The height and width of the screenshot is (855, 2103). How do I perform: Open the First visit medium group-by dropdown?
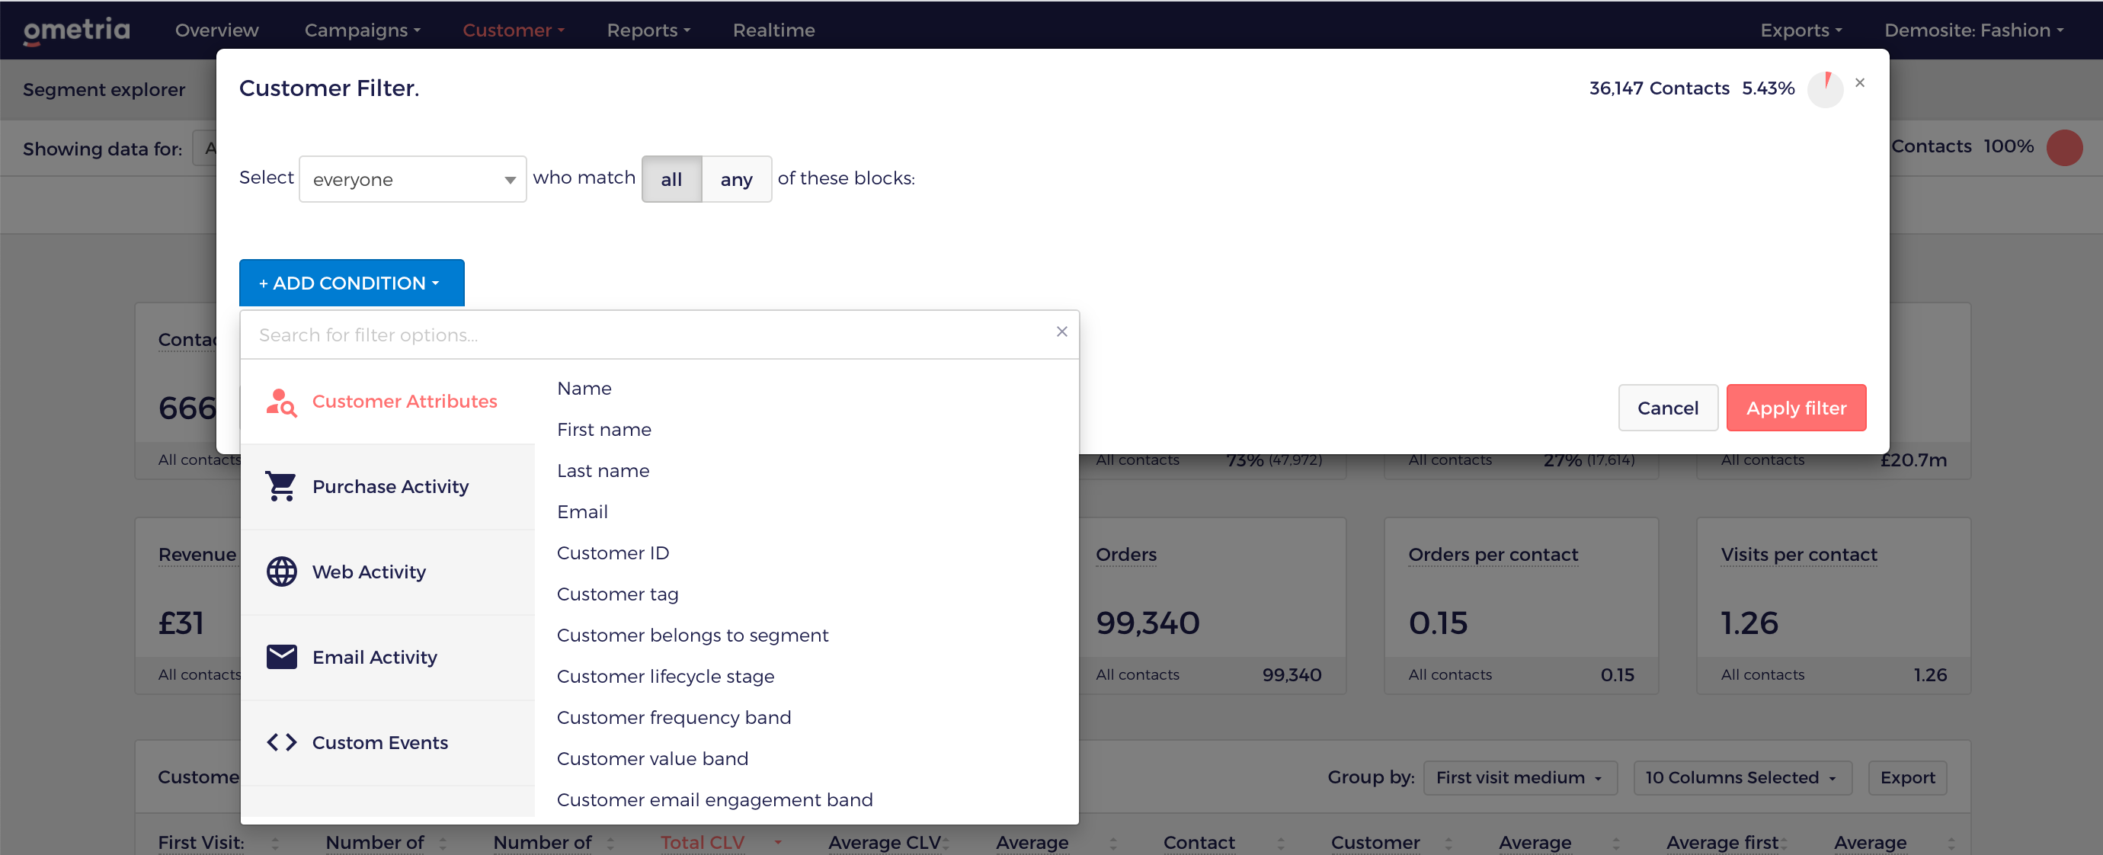point(1519,777)
